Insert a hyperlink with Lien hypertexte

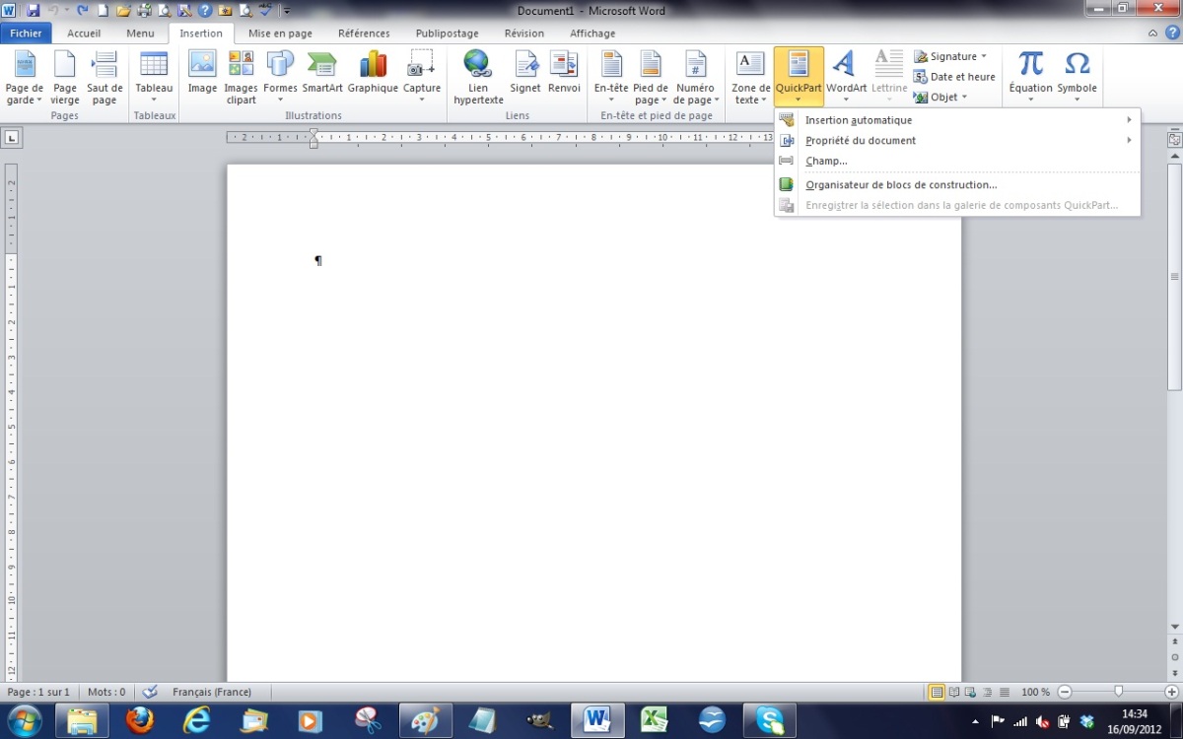coord(478,78)
